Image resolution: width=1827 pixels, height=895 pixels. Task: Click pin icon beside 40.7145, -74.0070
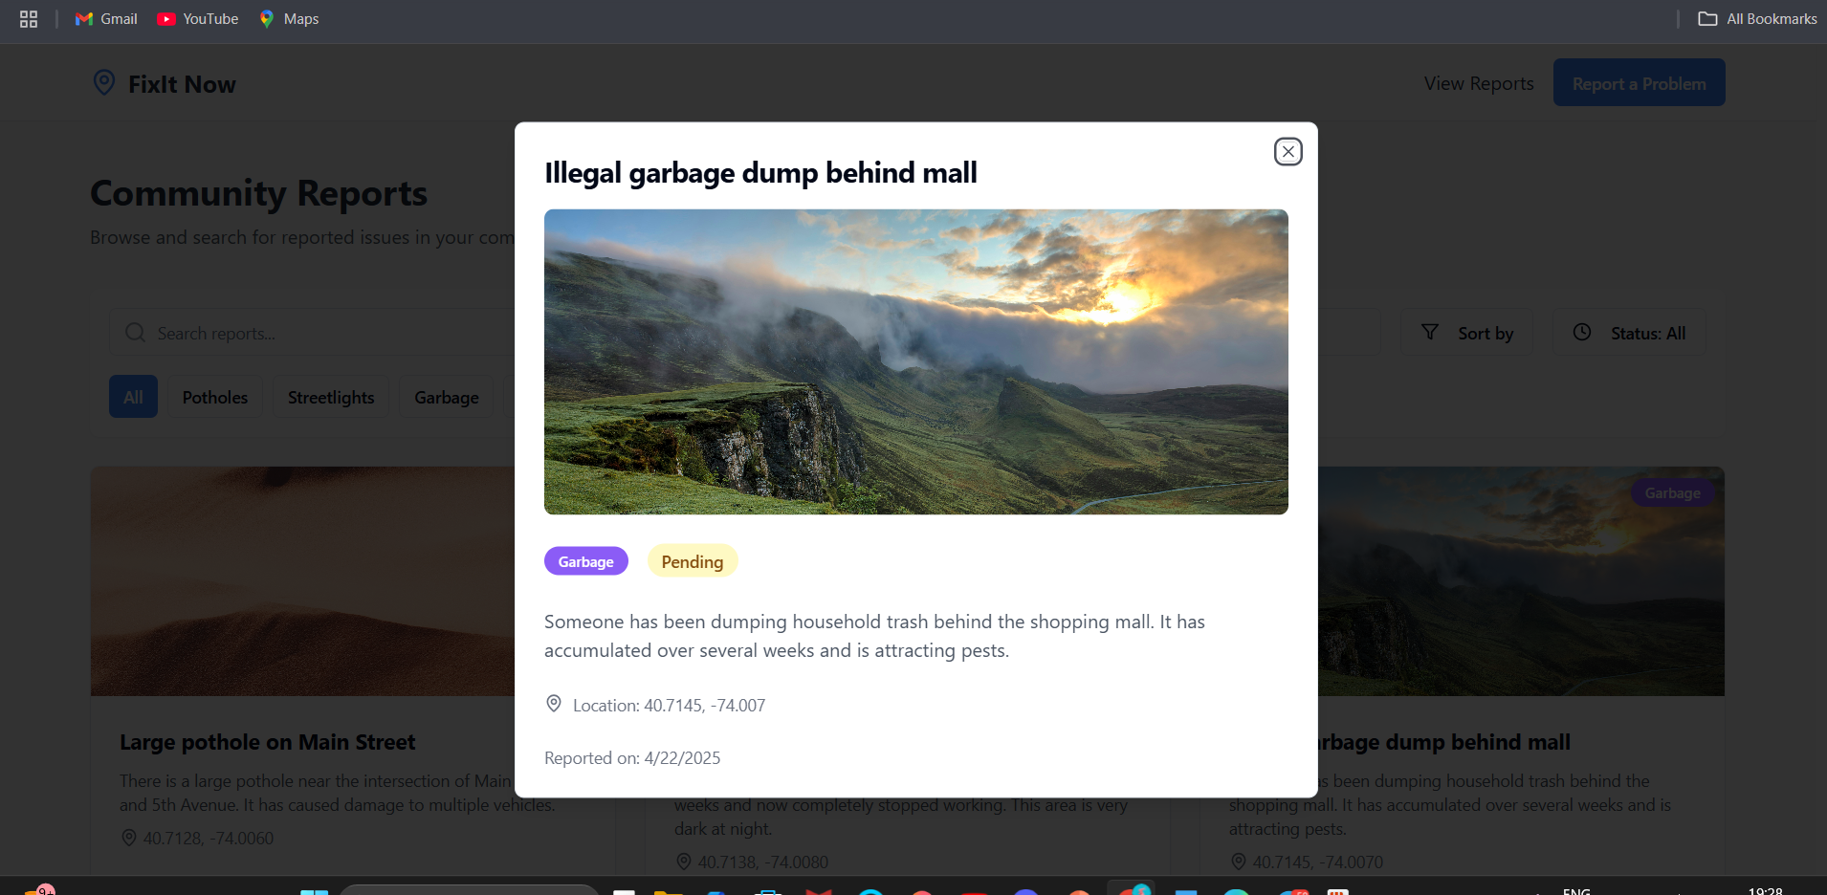coord(1238,862)
